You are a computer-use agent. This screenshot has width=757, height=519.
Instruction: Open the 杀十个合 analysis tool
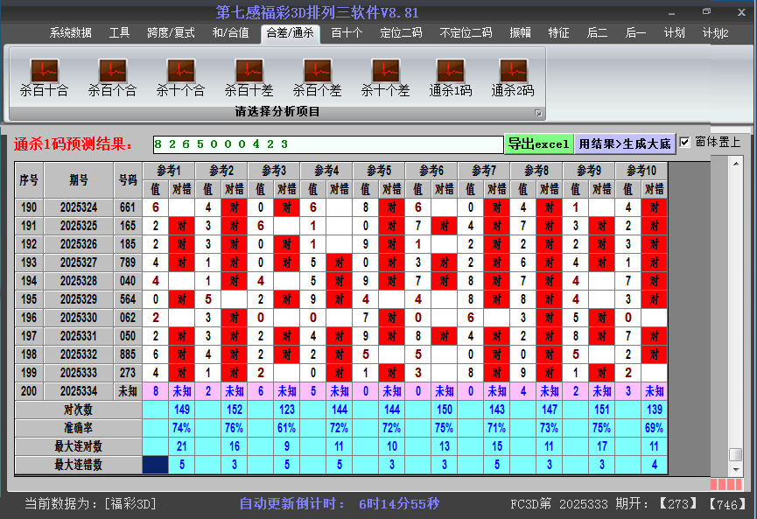180,72
